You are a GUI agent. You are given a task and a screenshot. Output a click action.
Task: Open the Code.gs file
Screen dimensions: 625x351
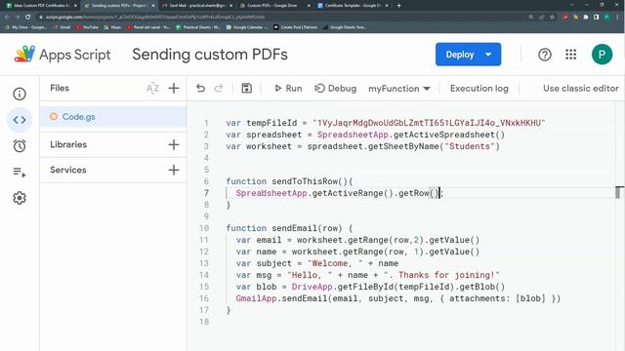113,117
